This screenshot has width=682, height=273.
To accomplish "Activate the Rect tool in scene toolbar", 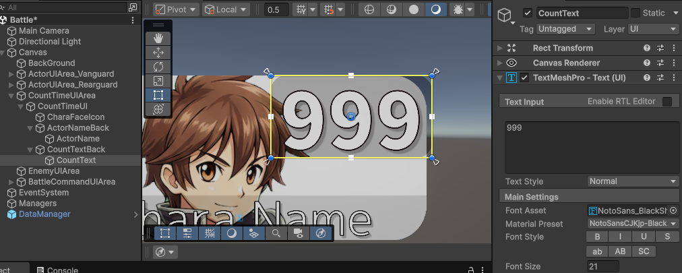I will coord(158,95).
